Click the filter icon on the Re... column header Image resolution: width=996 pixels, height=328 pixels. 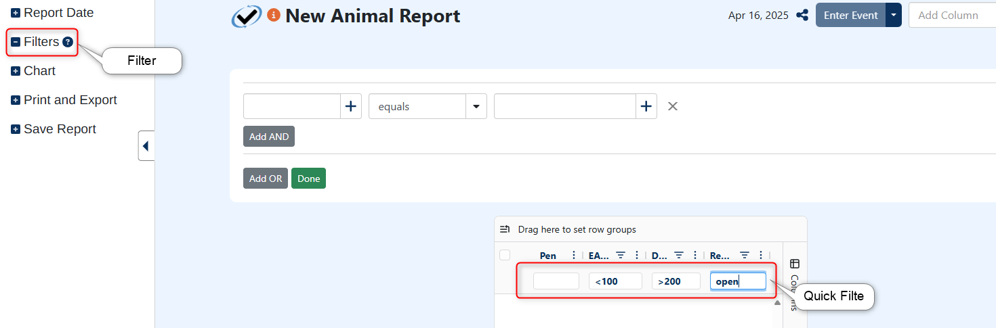point(745,255)
